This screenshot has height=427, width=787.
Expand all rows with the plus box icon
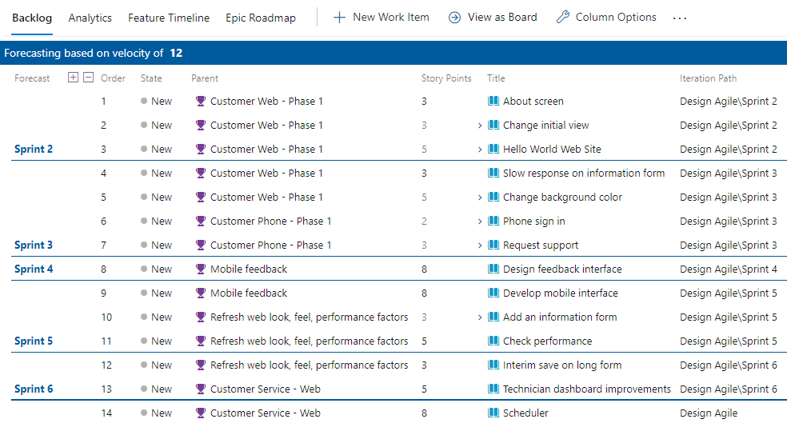[74, 78]
